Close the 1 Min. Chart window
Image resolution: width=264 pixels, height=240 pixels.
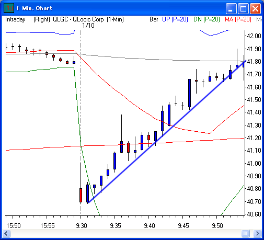click(x=255, y=8)
